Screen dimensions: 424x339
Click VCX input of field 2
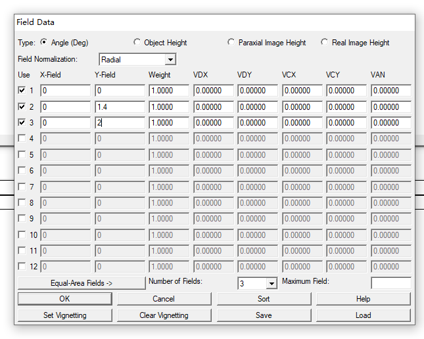[x=302, y=107]
